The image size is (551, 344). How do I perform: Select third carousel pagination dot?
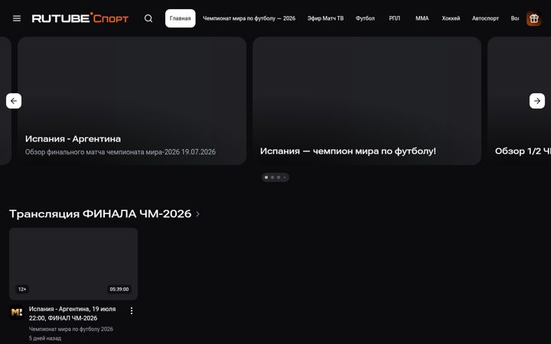(x=279, y=177)
